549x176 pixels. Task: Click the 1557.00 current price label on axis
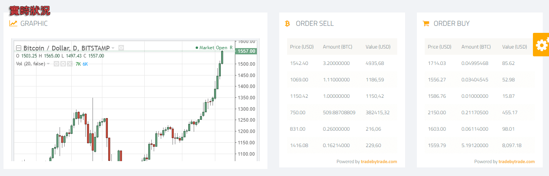tap(245, 51)
